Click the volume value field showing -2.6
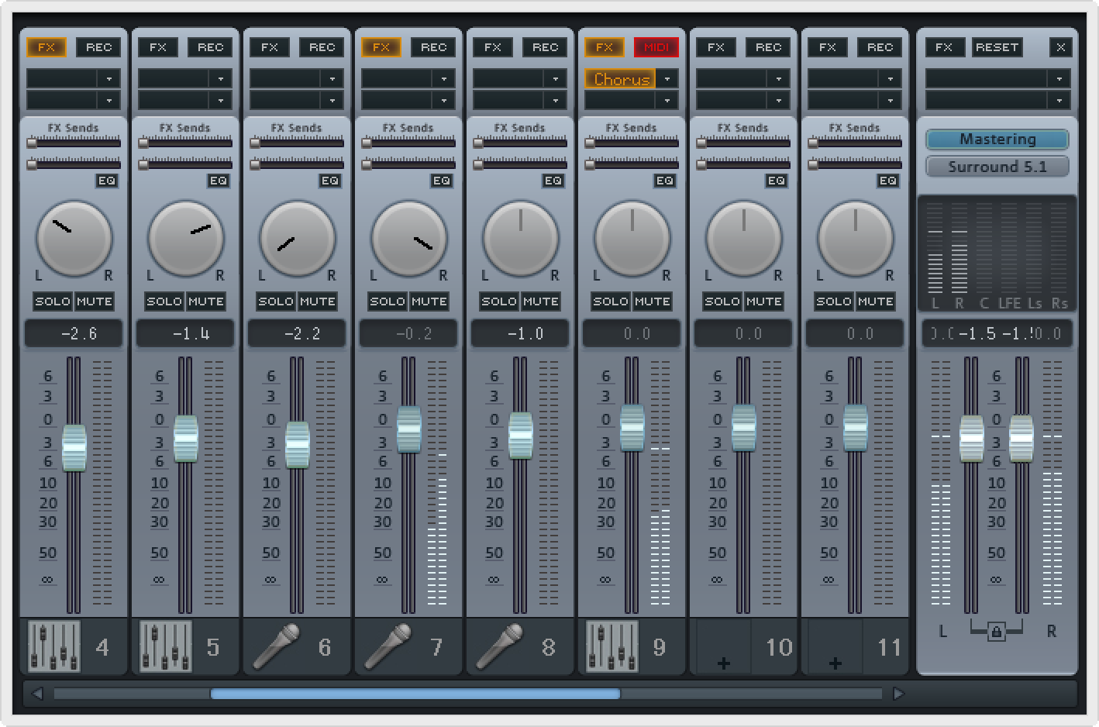The width and height of the screenshot is (1099, 727). point(74,333)
